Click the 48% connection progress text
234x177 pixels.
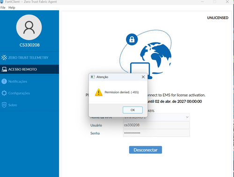[151, 111]
